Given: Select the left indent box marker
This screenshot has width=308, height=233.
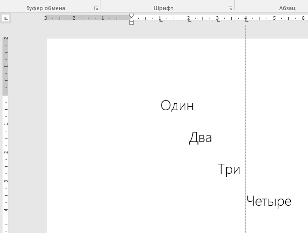Looking at the screenshot, I should (131, 23).
